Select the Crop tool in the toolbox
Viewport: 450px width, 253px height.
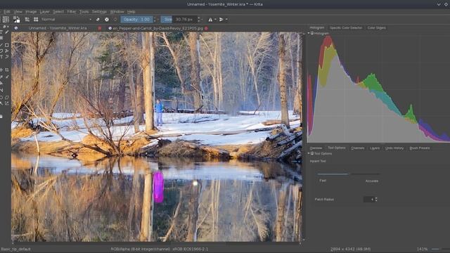(x=7, y=70)
